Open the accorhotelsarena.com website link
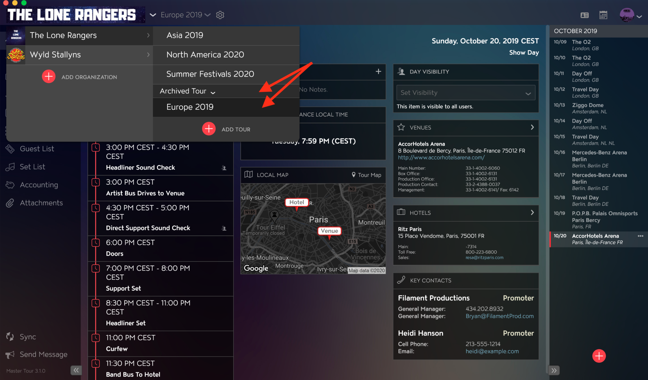This screenshot has width=648, height=380. coord(441,157)
